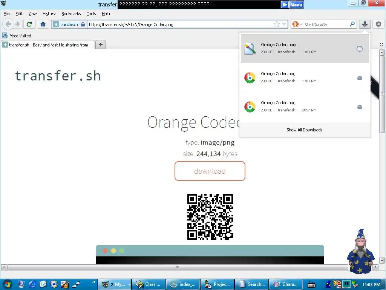This screenshot has height=290, width=386.
Task: Click the blue play button in title bar
Action: [285, 5]
